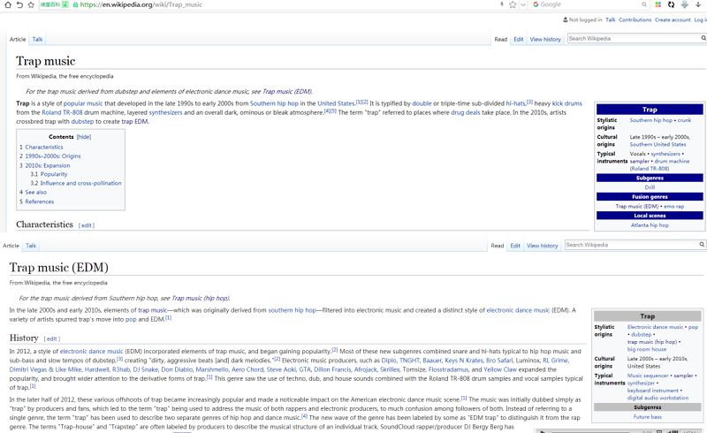Click the Google logo in the search box
This screenshot has height=433, width=707.
coord(536,4)
